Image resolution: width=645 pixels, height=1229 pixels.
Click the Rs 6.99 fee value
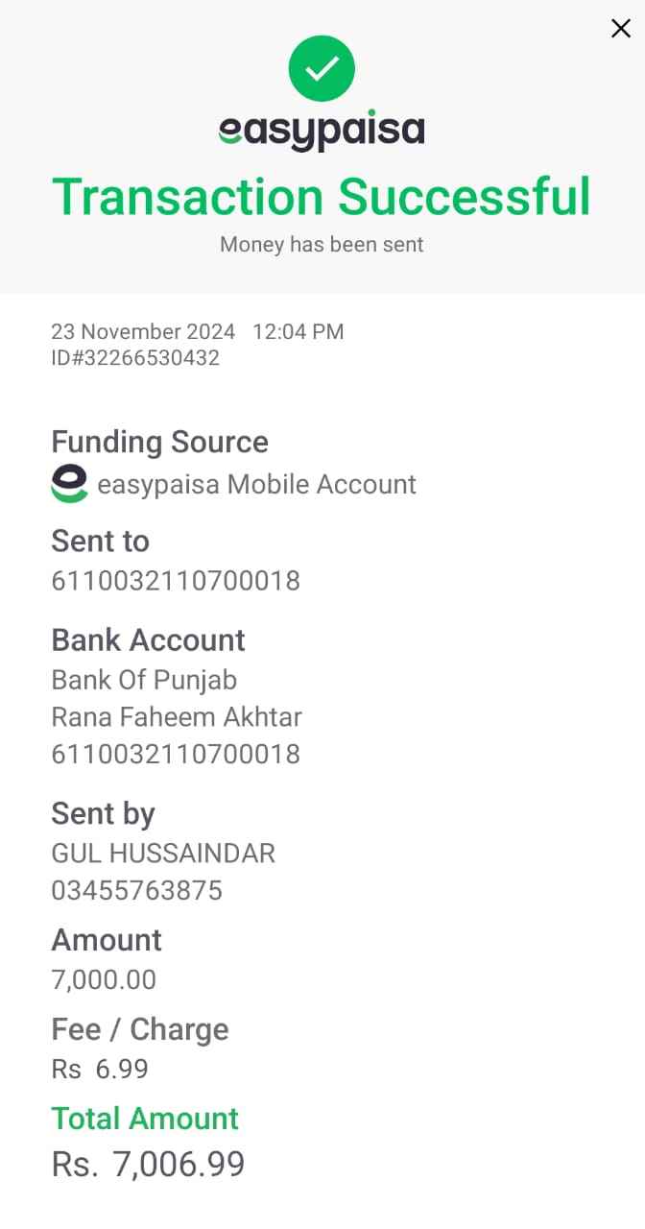(100, 1070)
